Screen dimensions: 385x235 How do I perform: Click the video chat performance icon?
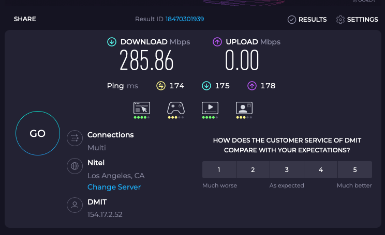tap(244, 108)
